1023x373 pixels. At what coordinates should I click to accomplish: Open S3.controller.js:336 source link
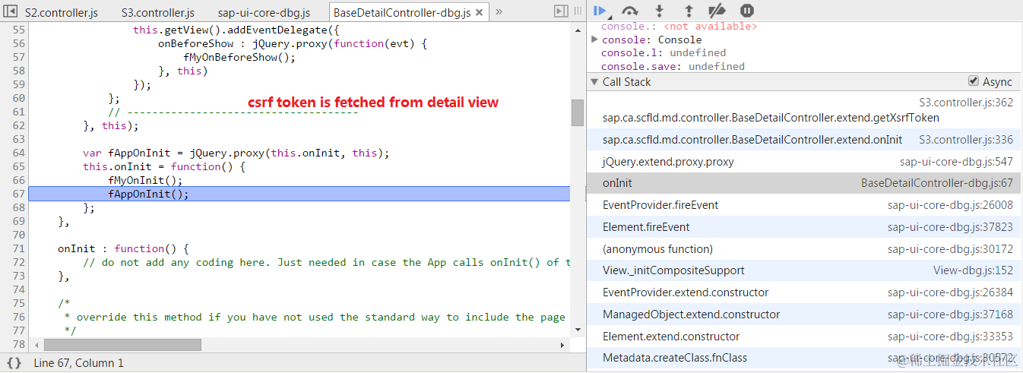pos(966,140)
